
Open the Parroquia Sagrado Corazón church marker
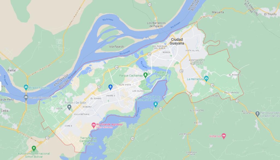tap(257, 114)
